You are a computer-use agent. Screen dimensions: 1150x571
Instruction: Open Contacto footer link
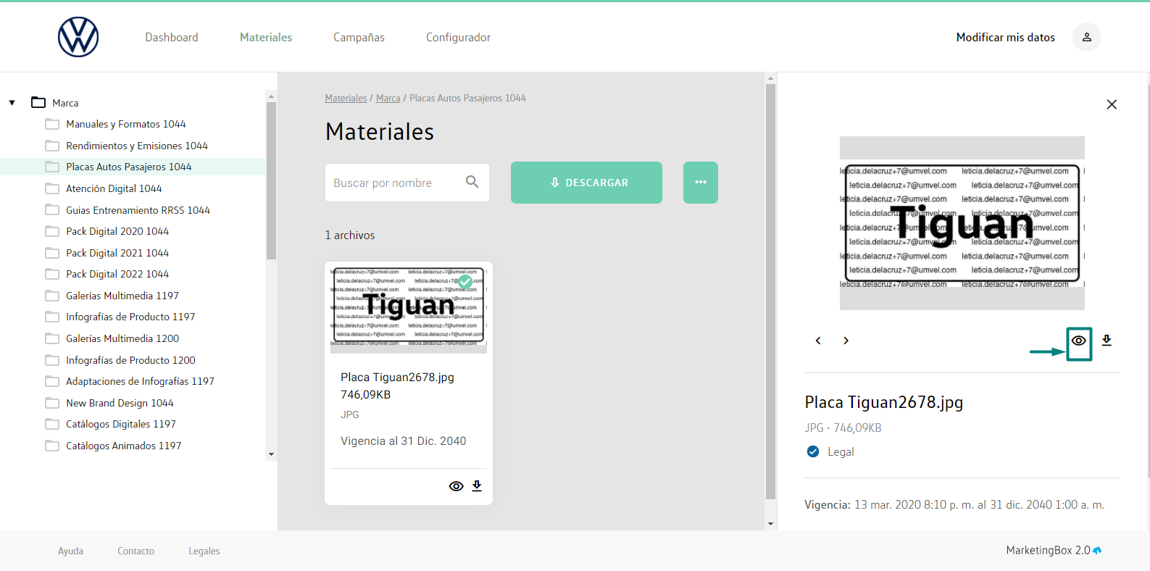tap(136, 551)
